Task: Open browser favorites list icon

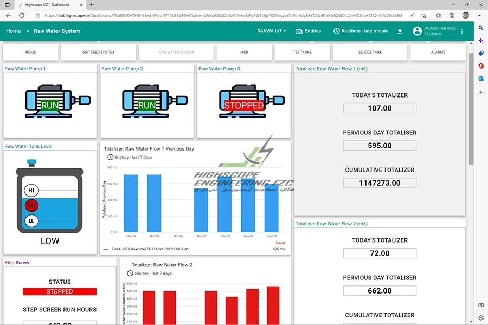Action: (439, 15)
